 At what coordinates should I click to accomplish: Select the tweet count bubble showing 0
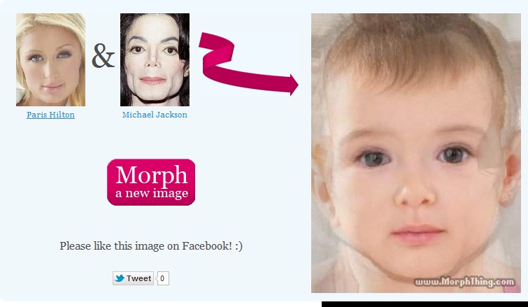162,278
